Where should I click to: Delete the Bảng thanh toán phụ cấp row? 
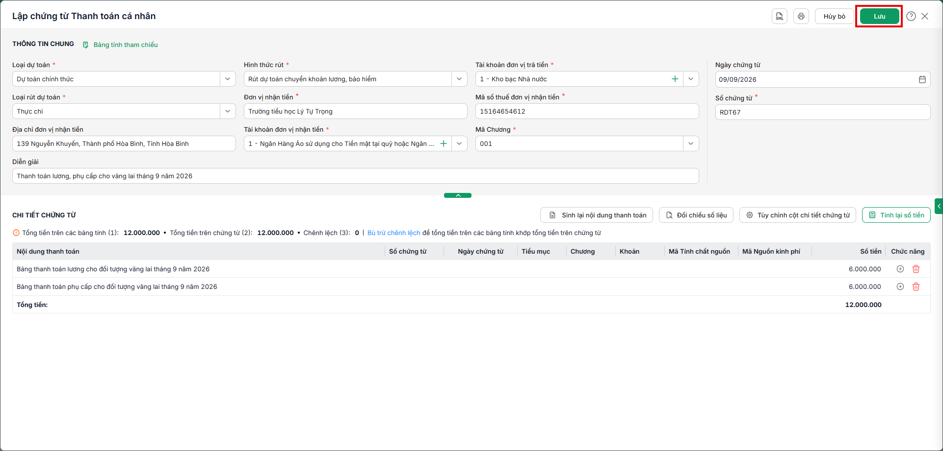[916, 286]
